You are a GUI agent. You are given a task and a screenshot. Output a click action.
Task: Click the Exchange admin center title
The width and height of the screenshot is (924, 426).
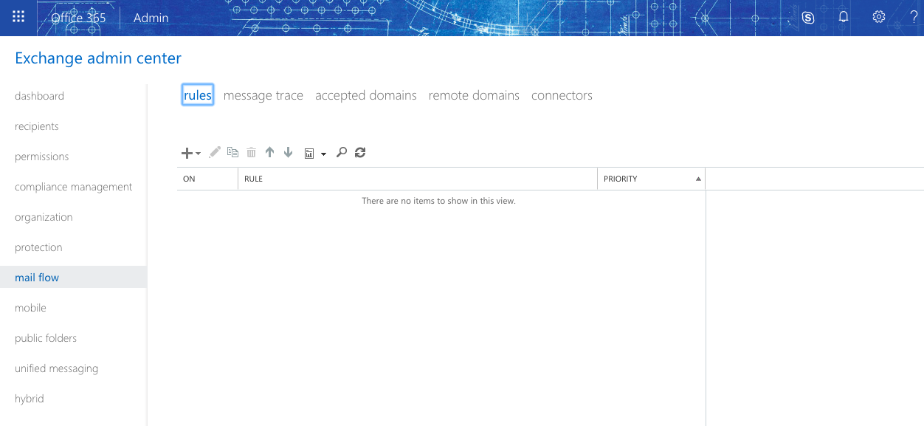coord(98,58)
